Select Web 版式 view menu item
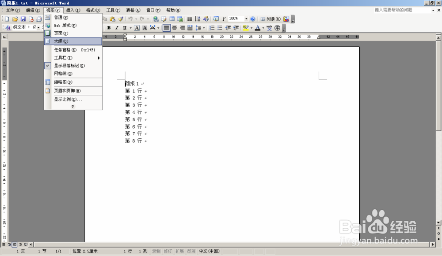442x256 pixels. (x=73, y=25)
